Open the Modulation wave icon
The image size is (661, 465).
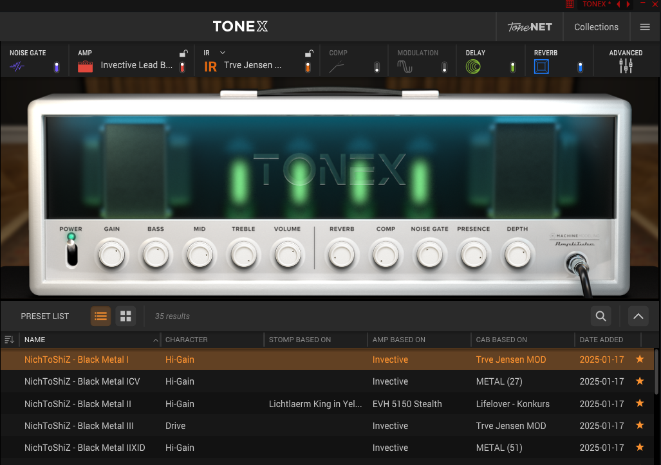click(x=405, y=66)
